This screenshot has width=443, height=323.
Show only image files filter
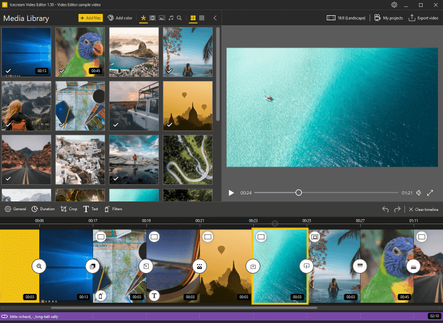[x=162, y=18]
